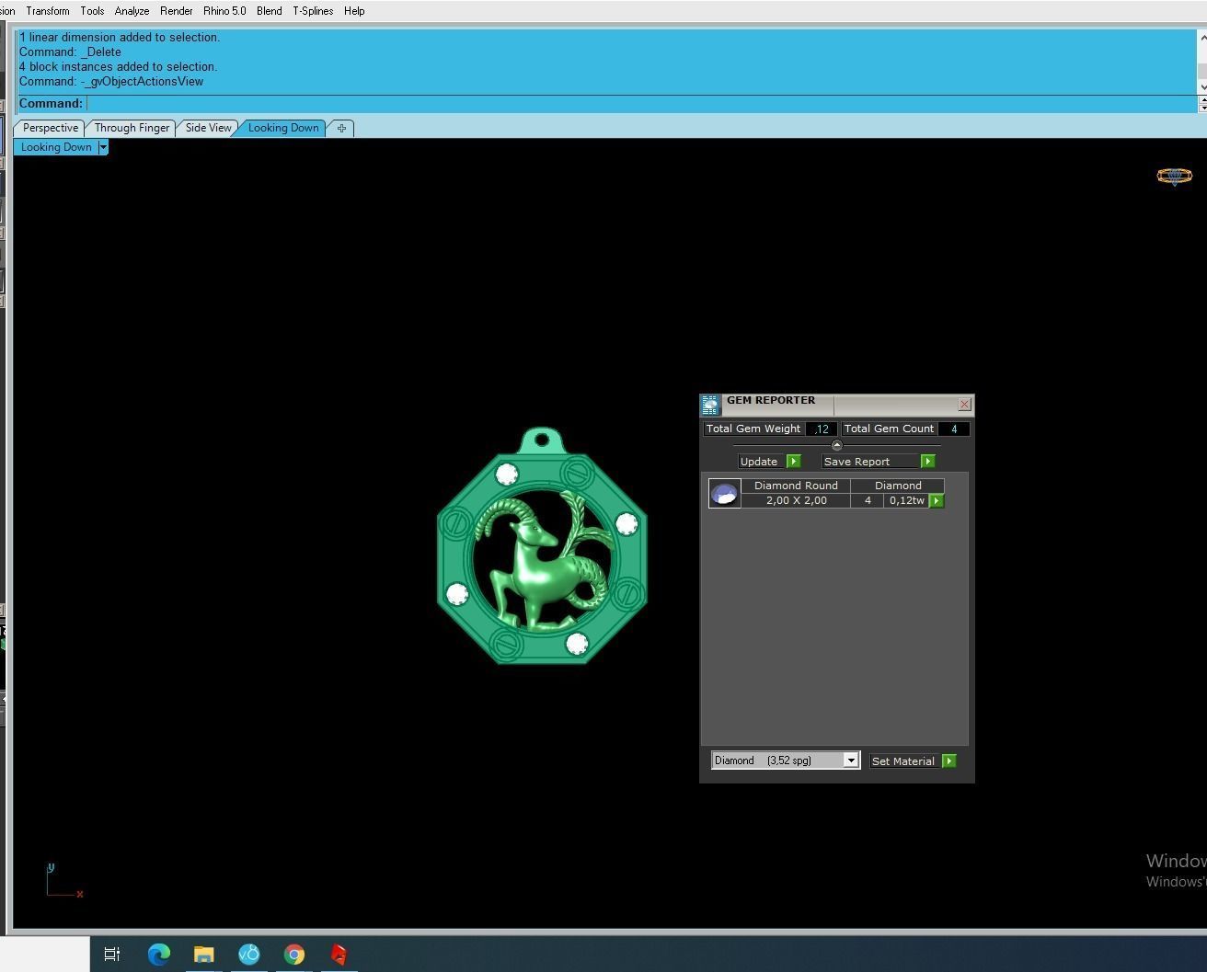The height and width of the screenshot is (972, 1207).
Task: Click the green arrow next to Update
Action: [794, 462]
